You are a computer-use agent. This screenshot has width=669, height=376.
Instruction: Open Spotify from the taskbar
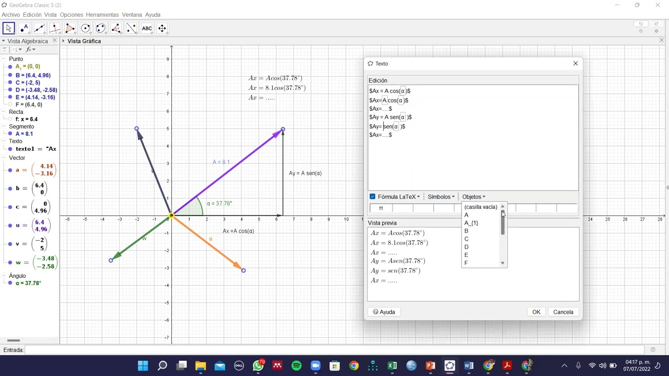(296, 366)
